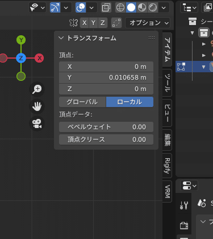Click the vertex Z coordinate field
This screenshot has height=239, width=213.
point(106,89)
